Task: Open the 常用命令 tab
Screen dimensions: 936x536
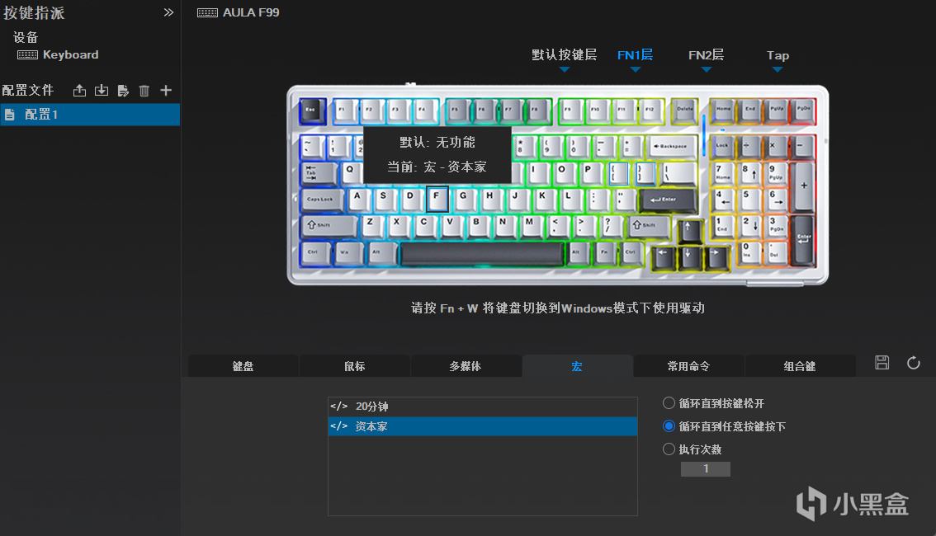Action: 689,366
